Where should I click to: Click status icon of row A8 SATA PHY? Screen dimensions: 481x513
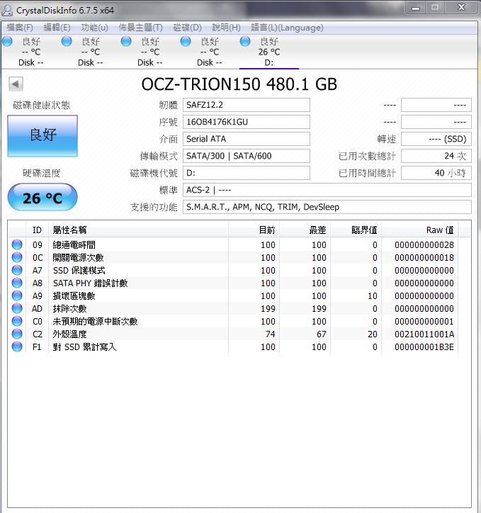[17, 283]
